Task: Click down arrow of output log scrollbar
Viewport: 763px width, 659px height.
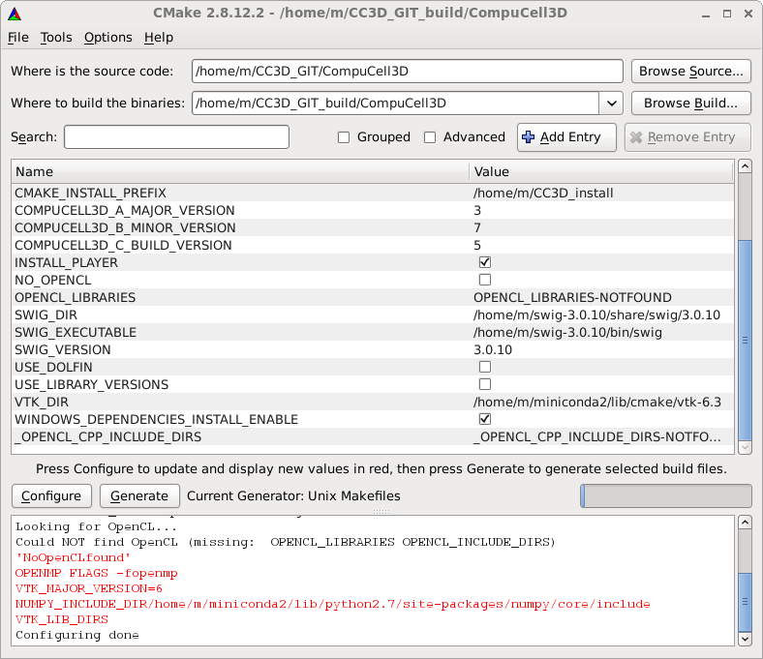Action: click(x=745, y=639)
